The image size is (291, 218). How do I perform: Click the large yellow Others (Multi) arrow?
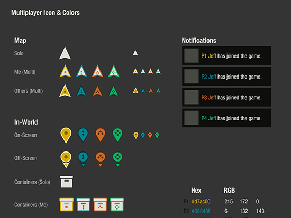pyautogui.click(x=65, y=91)
